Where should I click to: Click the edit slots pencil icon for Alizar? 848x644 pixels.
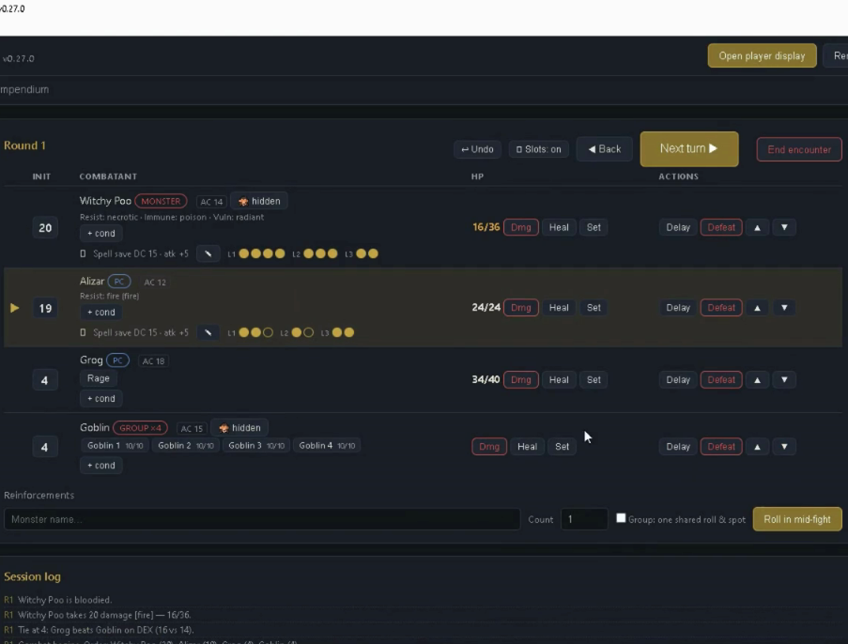pyautogui.click(x=208, y=332)
